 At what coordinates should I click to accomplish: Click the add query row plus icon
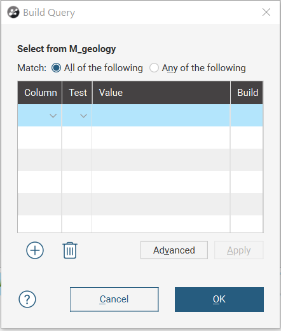click(x=35, y=250)
